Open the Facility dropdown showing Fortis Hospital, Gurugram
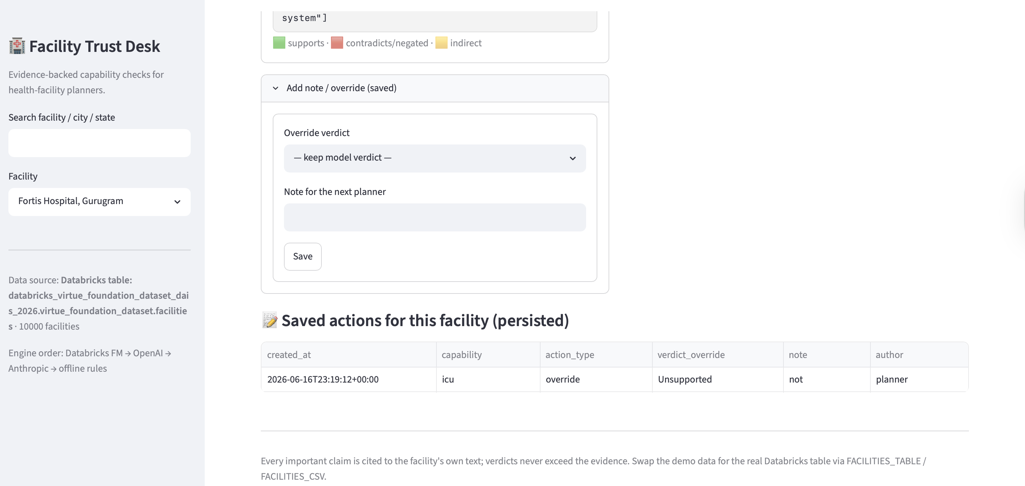Image resolution: width=1025 pixels, height=486 pixels. (x=100, y=201)
